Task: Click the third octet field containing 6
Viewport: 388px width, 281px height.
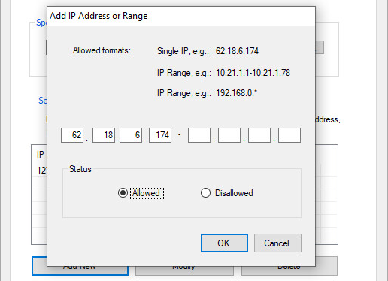Action: coord(131,135)
